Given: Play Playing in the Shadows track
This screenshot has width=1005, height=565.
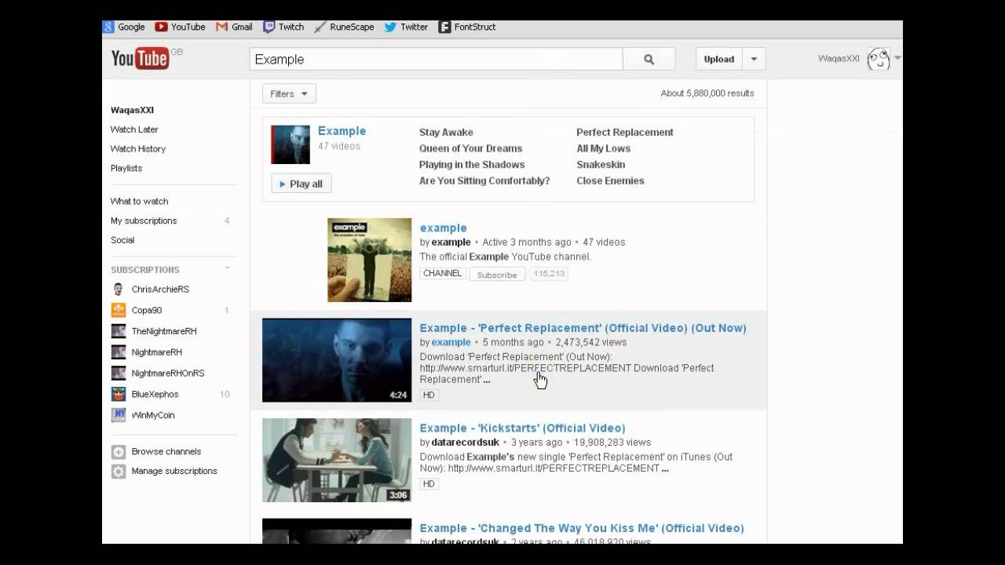Looking at the screenshot, I should coord(472,165).
